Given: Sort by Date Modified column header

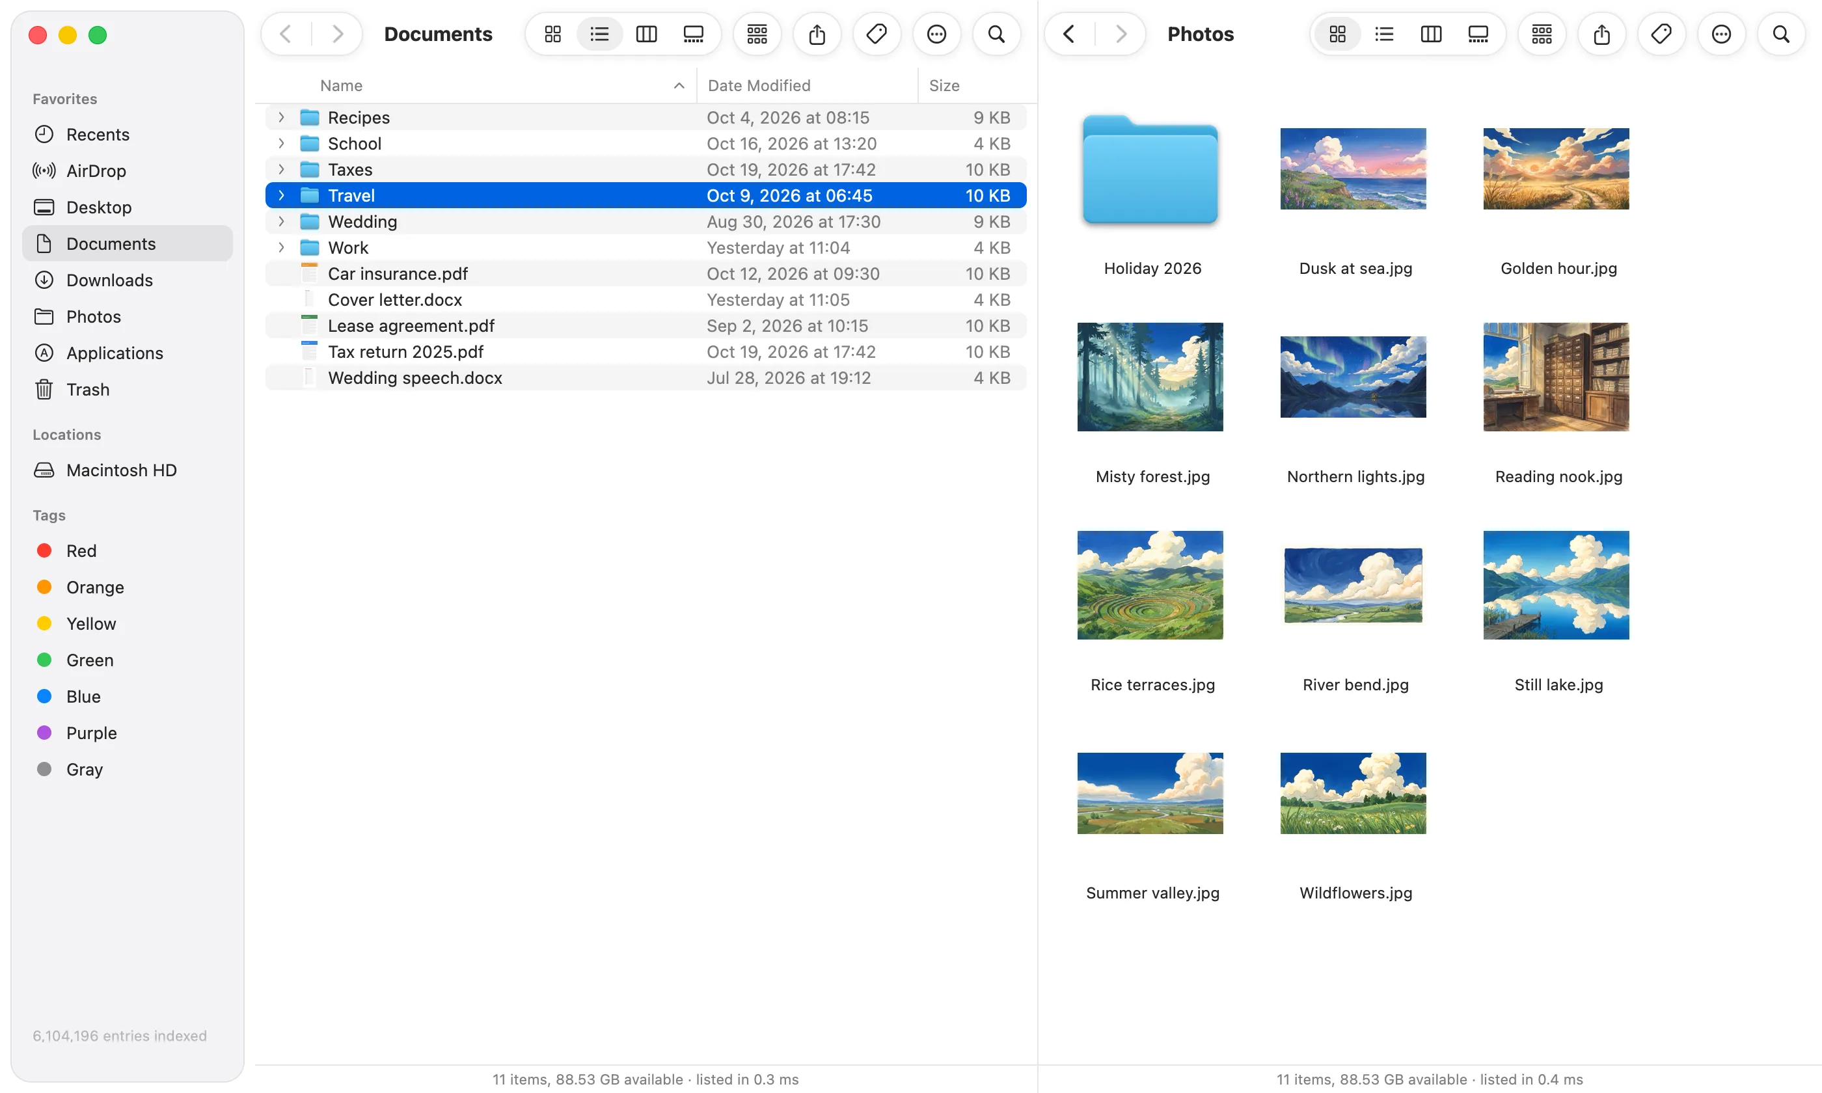Looking at the screenshot, I should point(807,85).
